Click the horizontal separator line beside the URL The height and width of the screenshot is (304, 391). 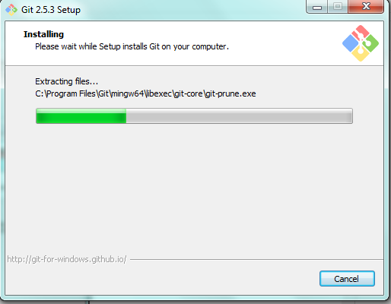256,259
